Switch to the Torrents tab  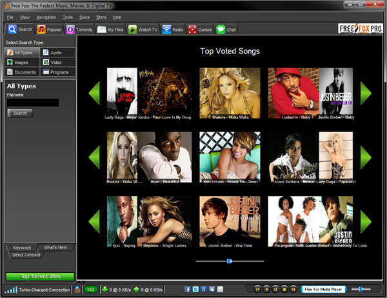click(79, 30)
